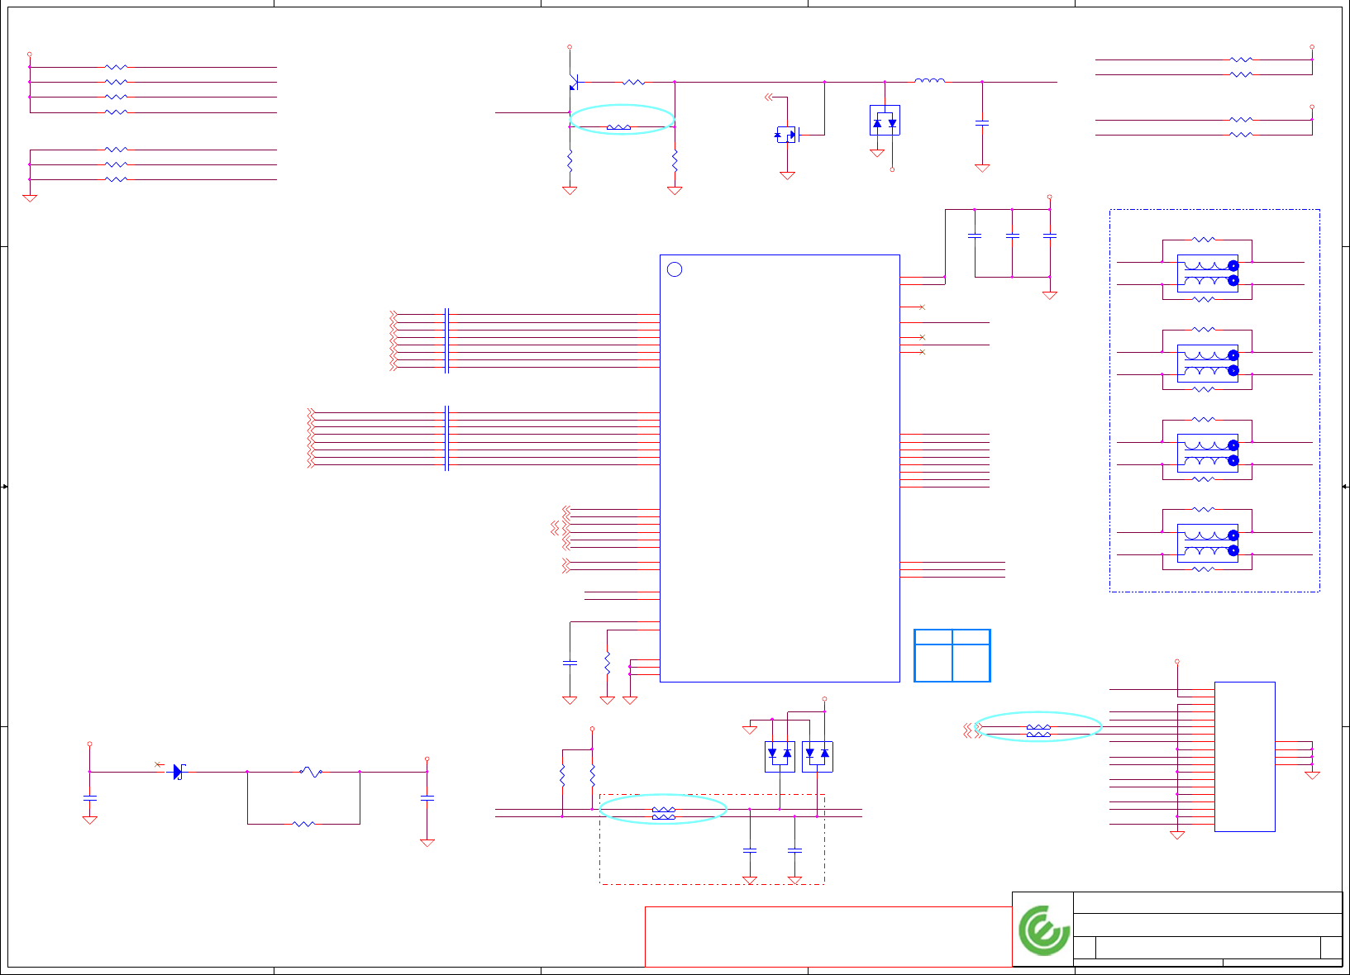Select the lower bus bracket left of the IC
This screenshot has height=975, width=1350.
(x=446, y=438)
